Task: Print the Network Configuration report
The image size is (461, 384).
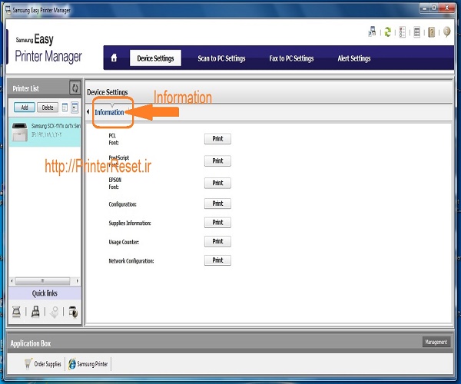Action: click(x=217, y=260)
